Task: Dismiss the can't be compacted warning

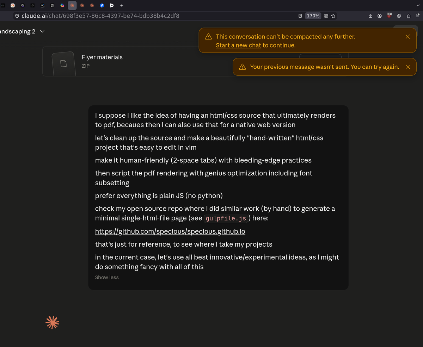Action: pos(408,37)
